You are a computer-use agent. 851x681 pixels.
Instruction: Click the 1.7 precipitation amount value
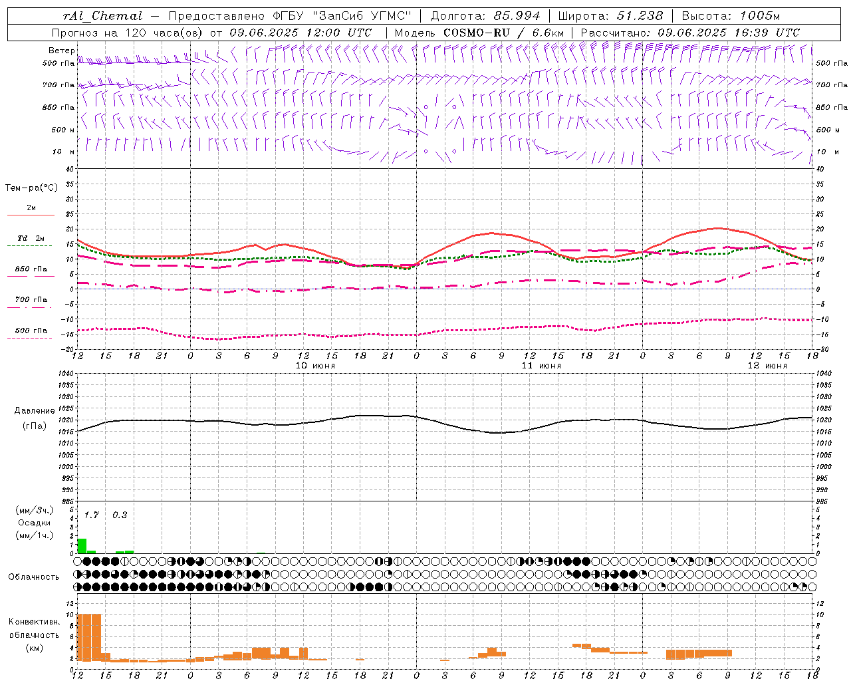pyautogui.click(x=92, y=515)
